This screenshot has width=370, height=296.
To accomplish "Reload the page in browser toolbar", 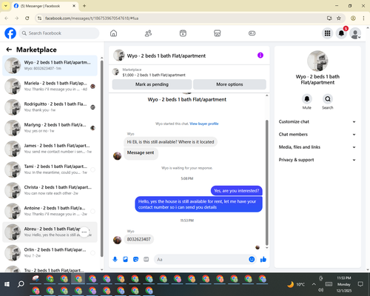I will tap(27, 18).
